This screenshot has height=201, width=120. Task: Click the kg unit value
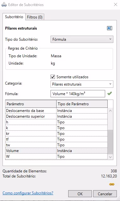53,64
